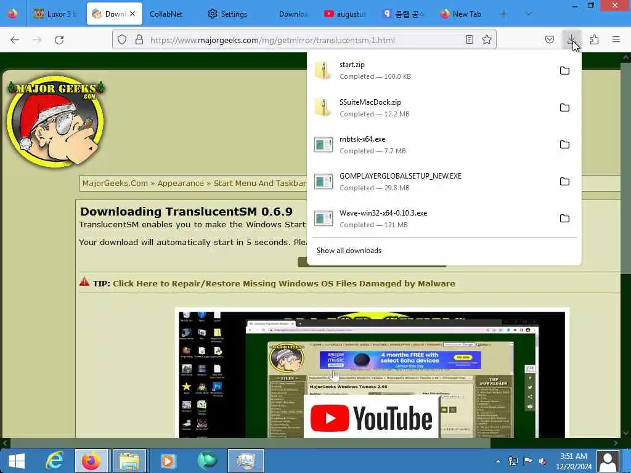Expand the list all tabs dropdown
This screenshot has width=631, height=473.
[x=529, y=14]
